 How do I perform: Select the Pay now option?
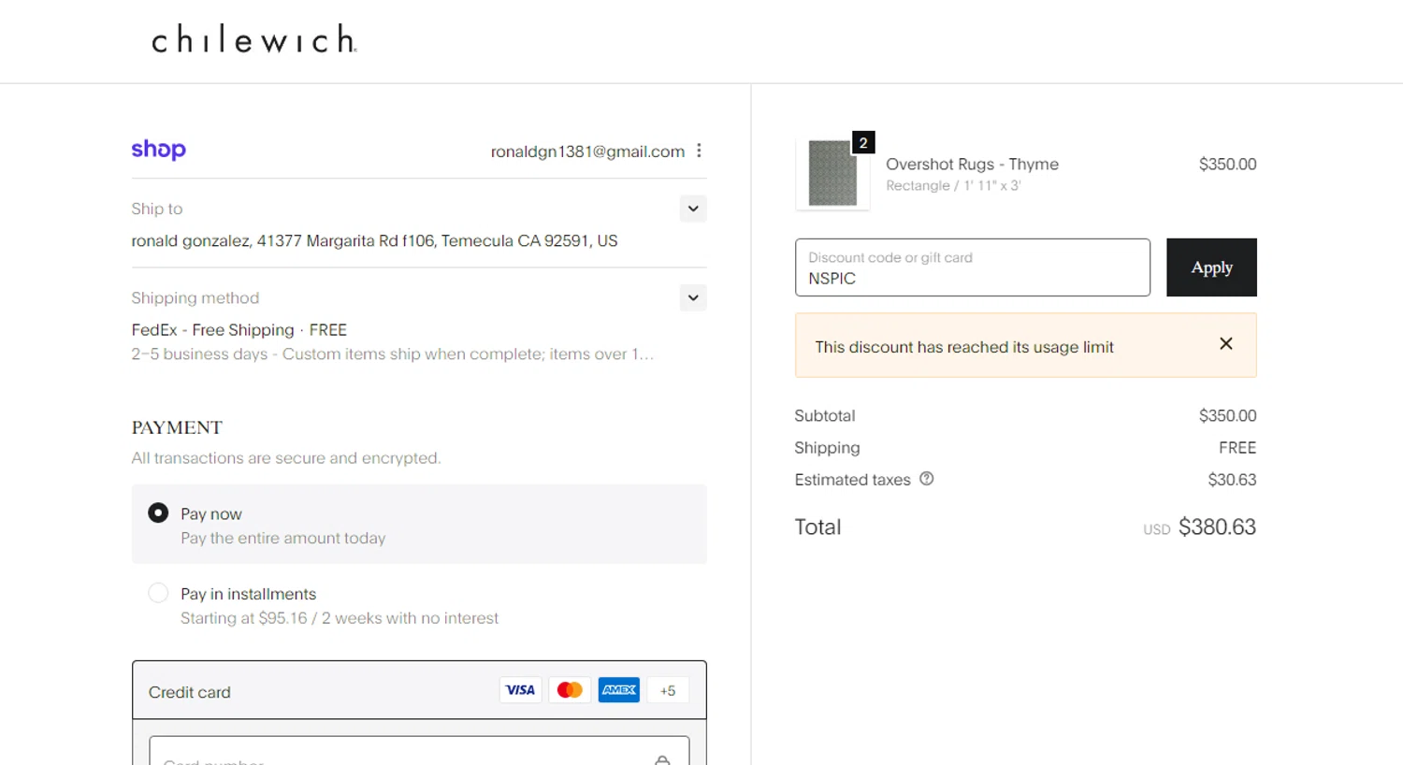click(x=158, y=512)
